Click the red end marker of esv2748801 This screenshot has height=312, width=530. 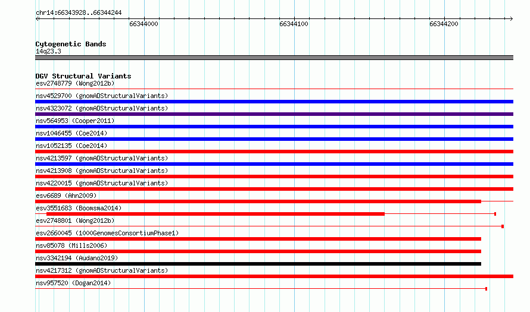[x=503, y=226]
